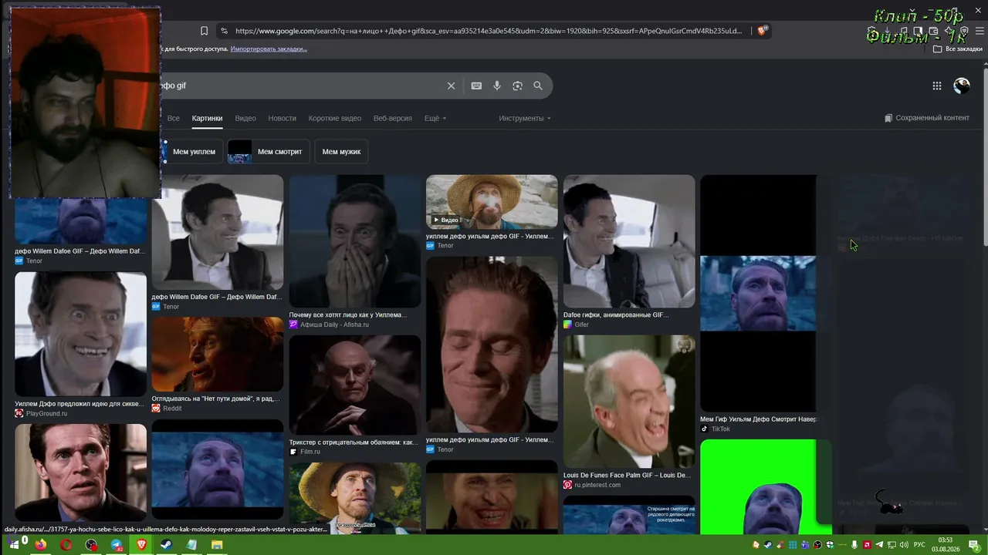Click the address bar URL field
The width and height of the screenshot is (988, 555).
pos(489,31)
